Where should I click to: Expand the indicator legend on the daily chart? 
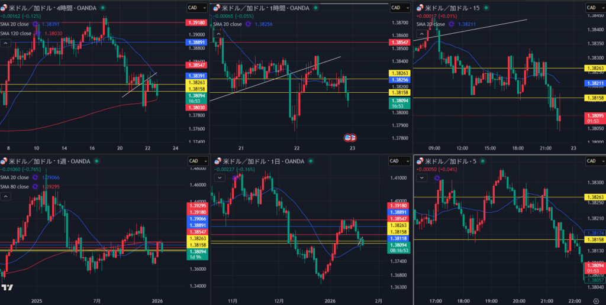click(220, 177)
